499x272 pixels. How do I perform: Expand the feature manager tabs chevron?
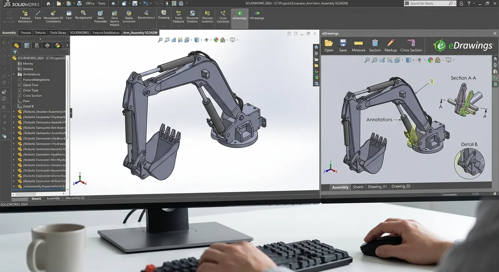click(x=67, y=45)
